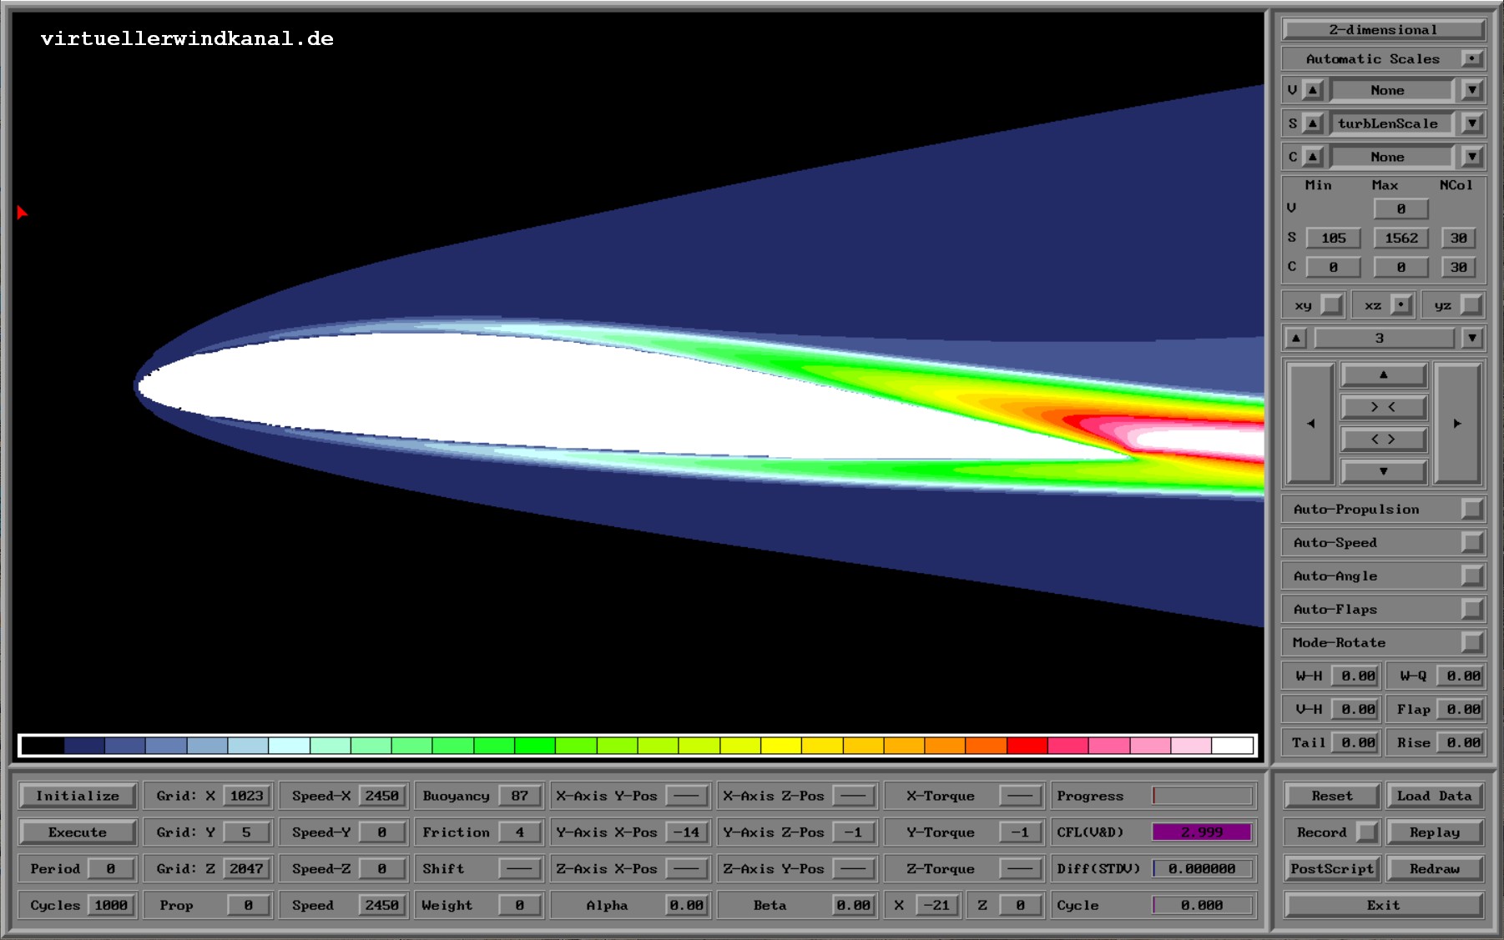Click the bright green swatch in color scale

coord(535,745)
